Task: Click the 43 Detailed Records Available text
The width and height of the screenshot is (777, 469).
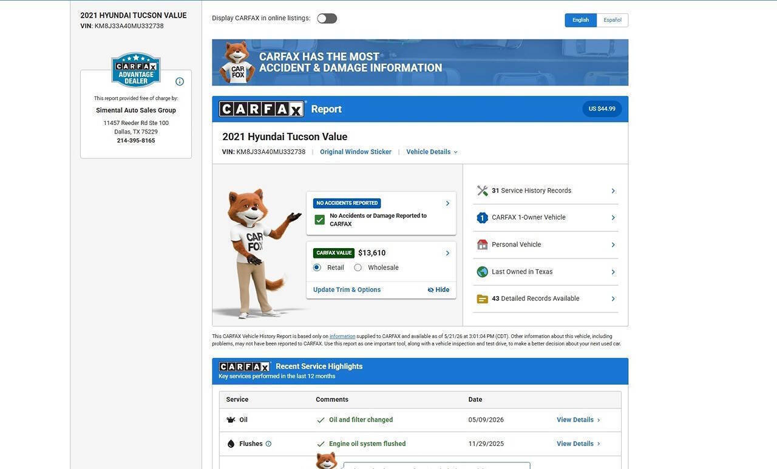Action: pyautogui.click(x=535, y=299)
